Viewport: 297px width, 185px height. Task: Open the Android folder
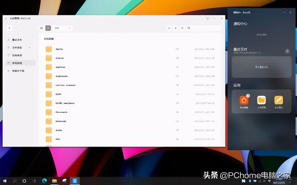coord(59,58)
